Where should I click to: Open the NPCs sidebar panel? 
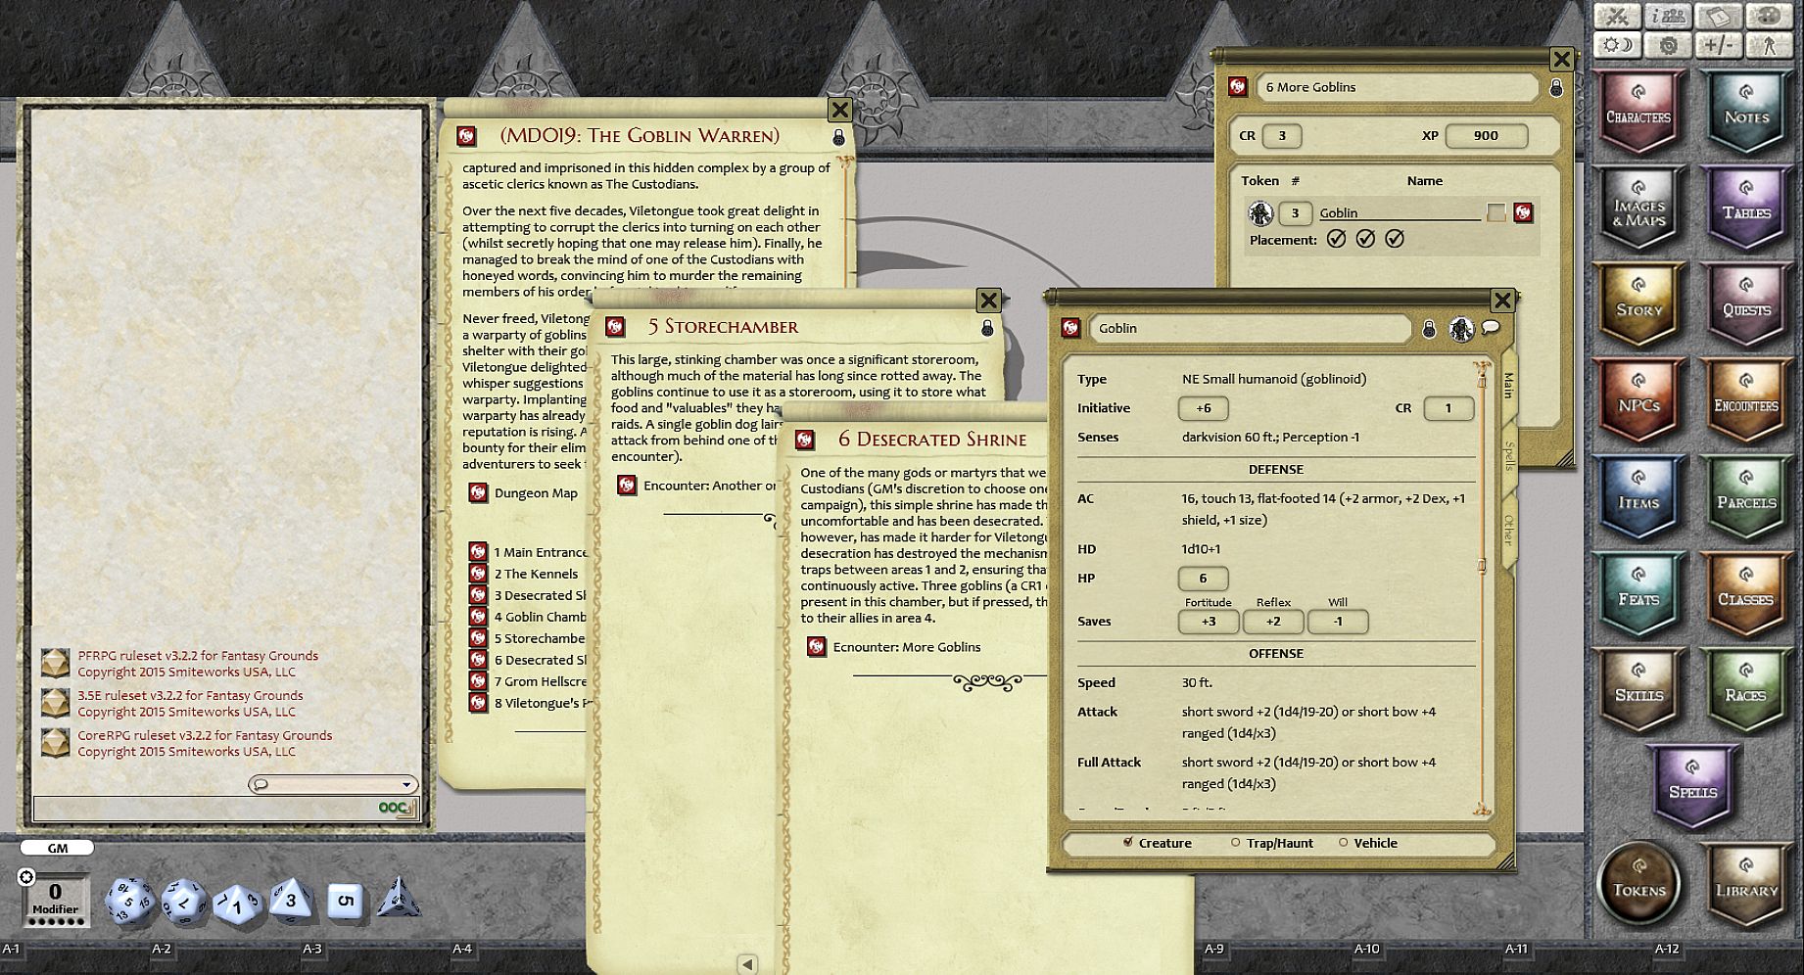point(1638,402)
